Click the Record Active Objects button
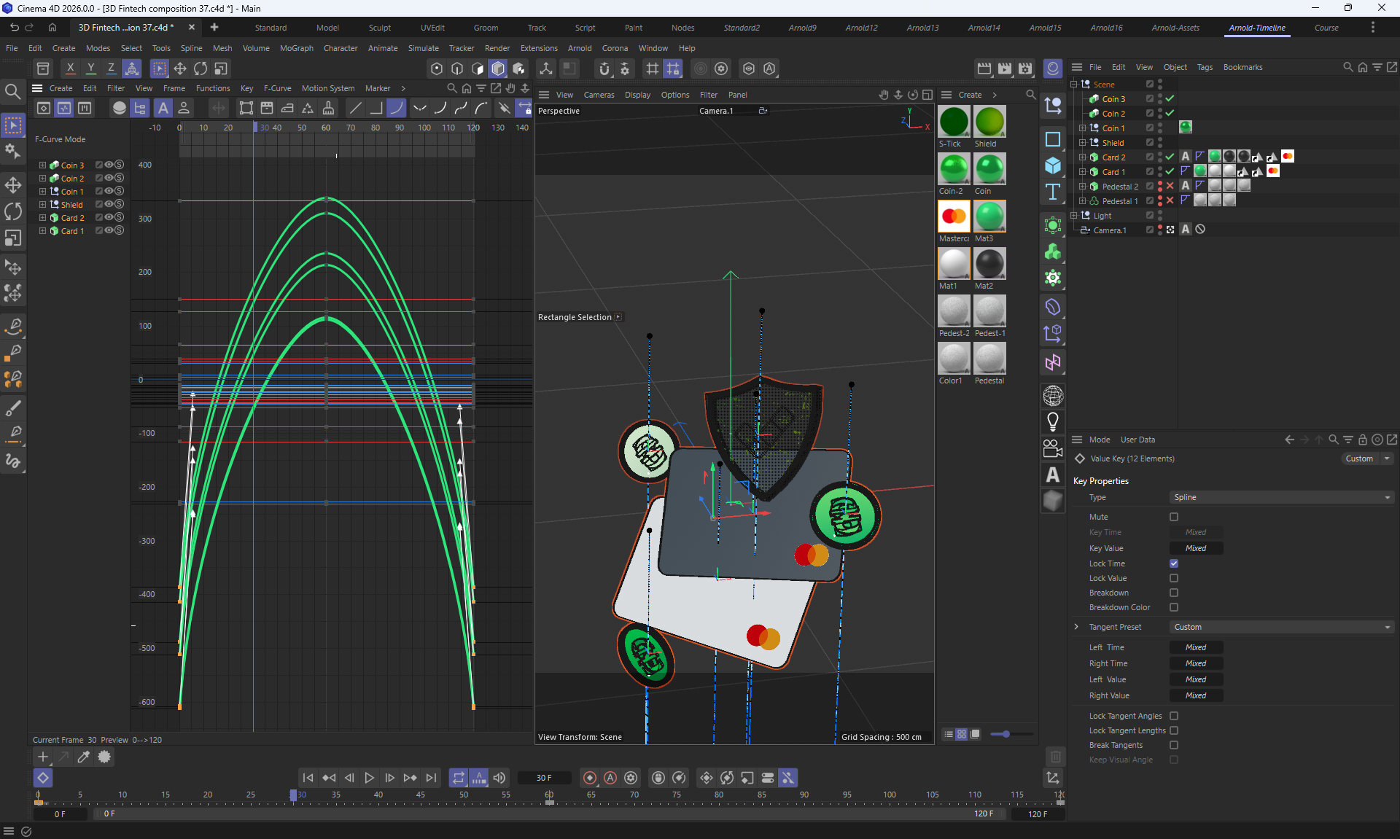Viewport: 1400px width, 839px height. (x=590, y=778)
